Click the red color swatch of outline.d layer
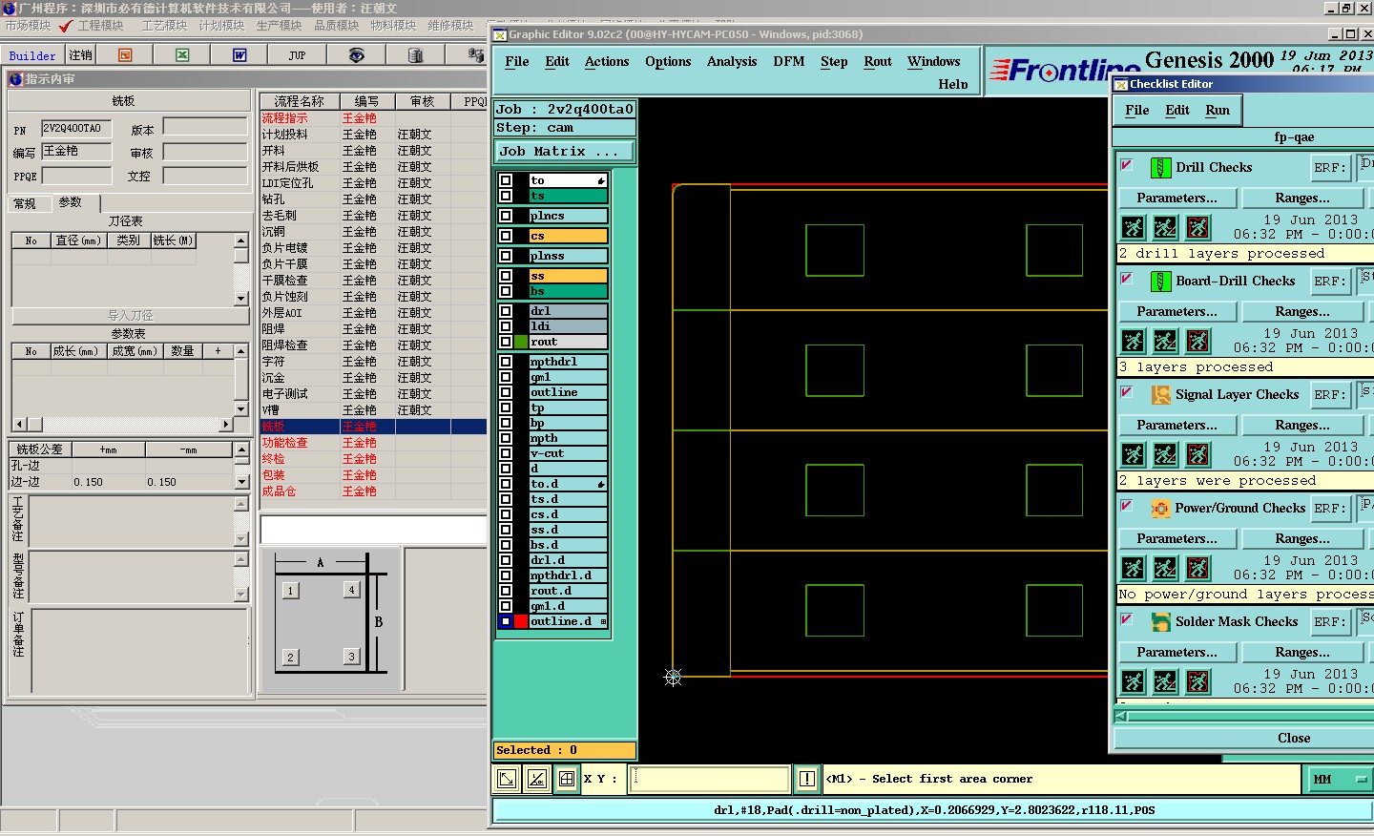The height and width of the screenshot is (836, 1374). (521, 621)
